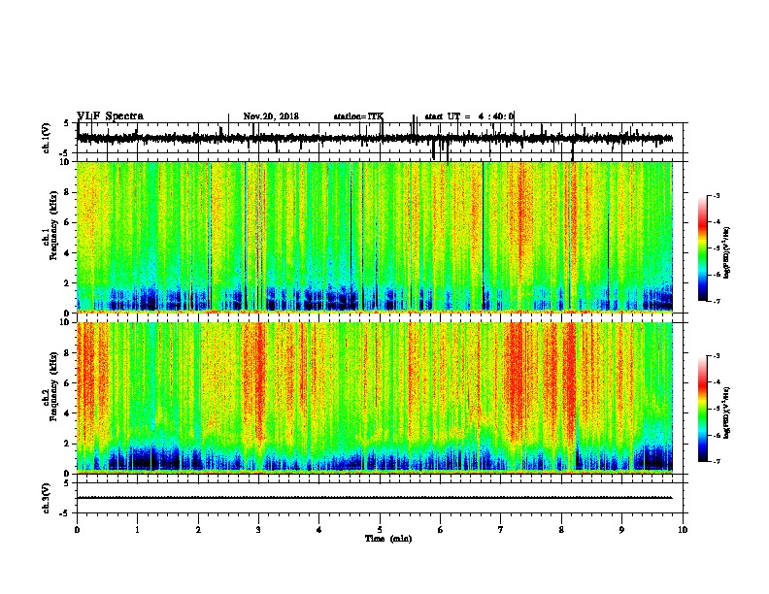
Task: Click the ch.1 spectrogram color scale bar
Action: pos(702,248)
